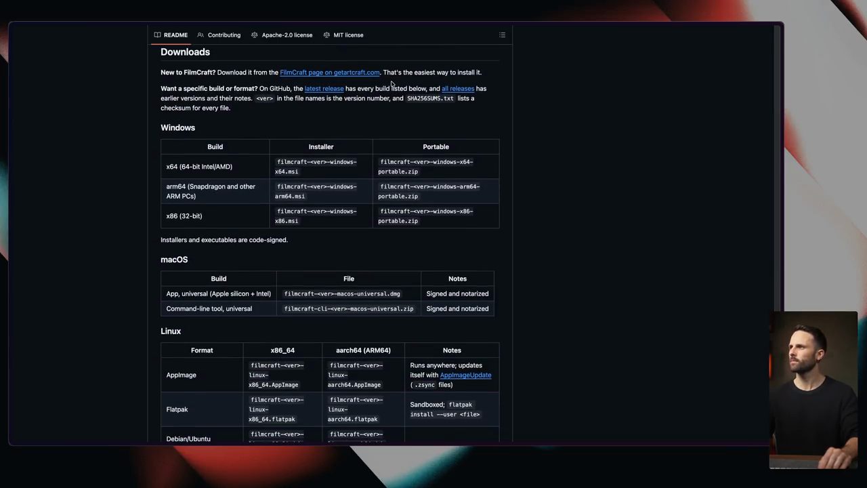
Task: Click filmcraft-<ver>-macos-universal.dmg file name
Action: pos(342,294)
